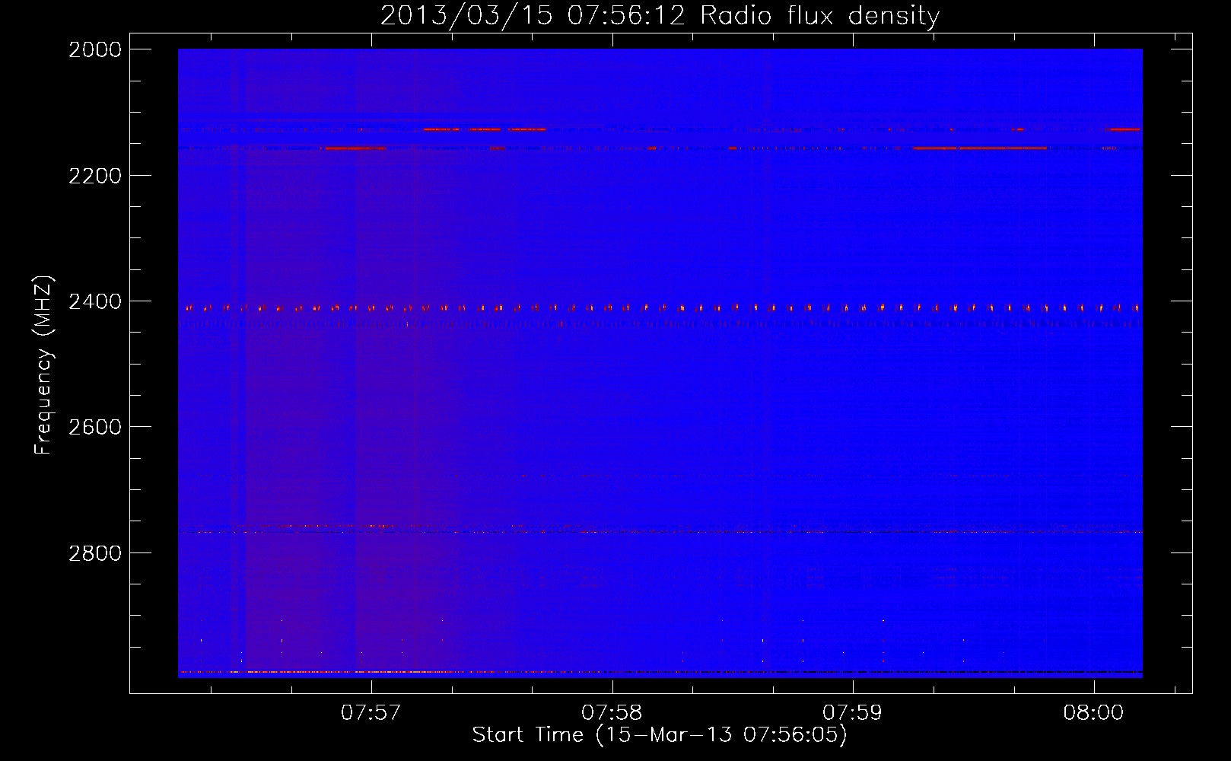Click the 07:57 time tick label
Screen dimensions: 1231x761
click(371, 712)
